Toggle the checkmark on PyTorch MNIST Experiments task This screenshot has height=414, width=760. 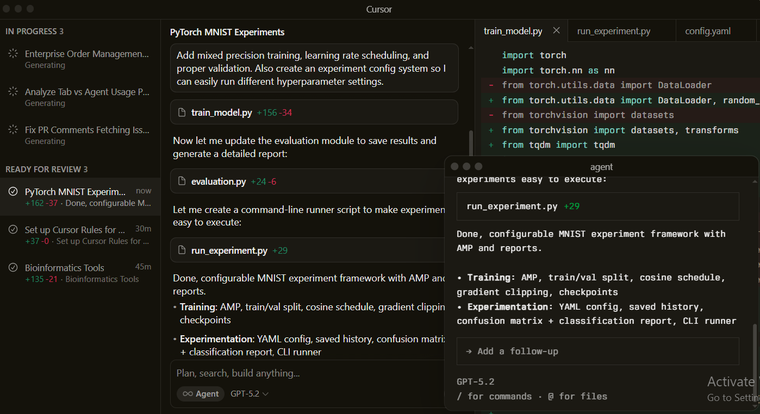[x=13, y=192]
